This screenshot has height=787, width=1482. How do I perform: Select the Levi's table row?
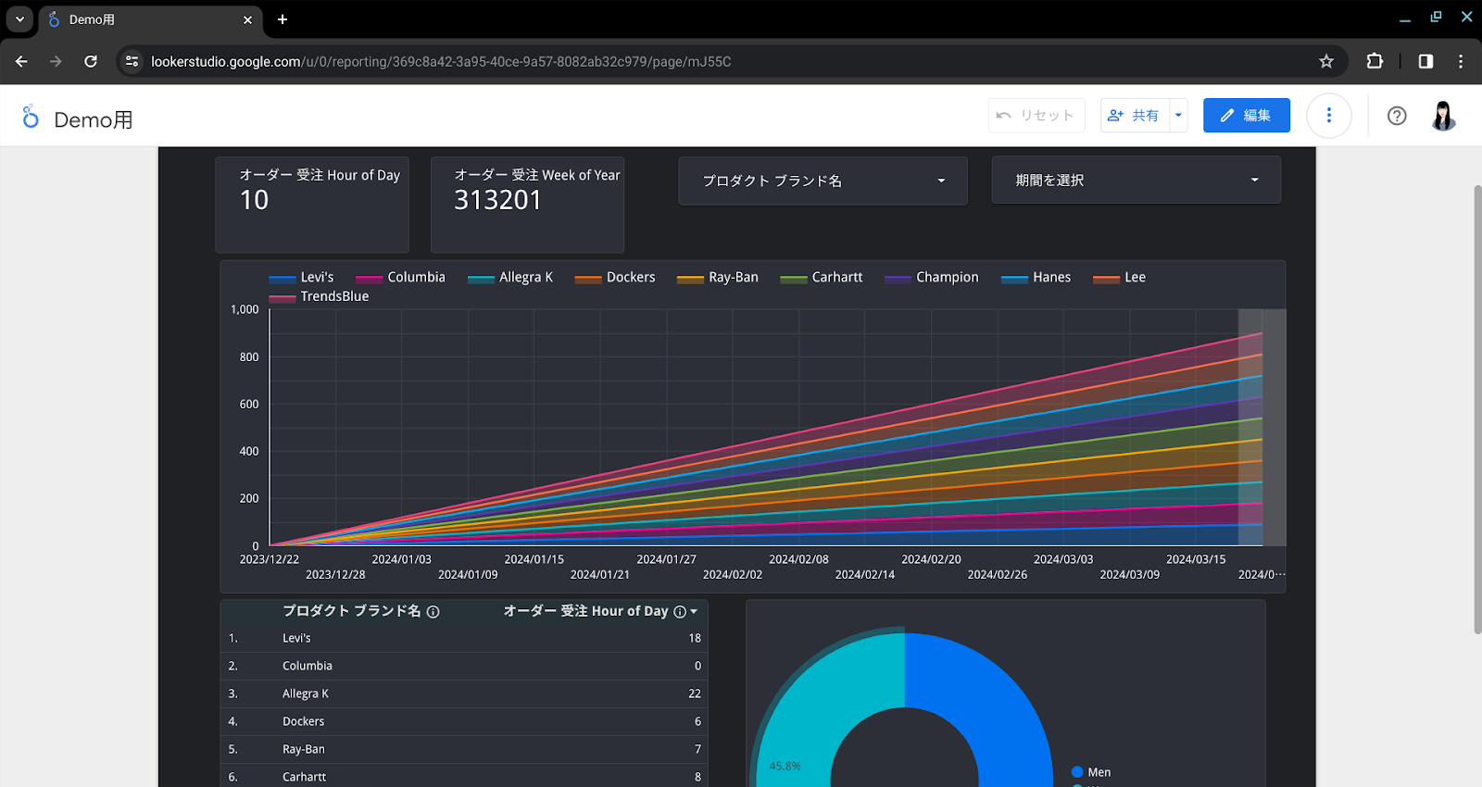[x=463, y=638]
